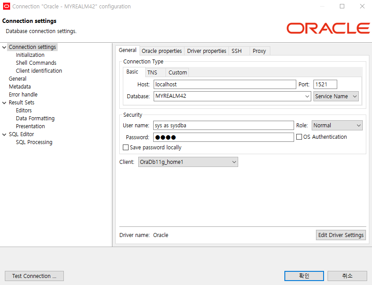This screenshot has width=372, height=285.
Task: Click the Password input field
Action: coord(224,137)
